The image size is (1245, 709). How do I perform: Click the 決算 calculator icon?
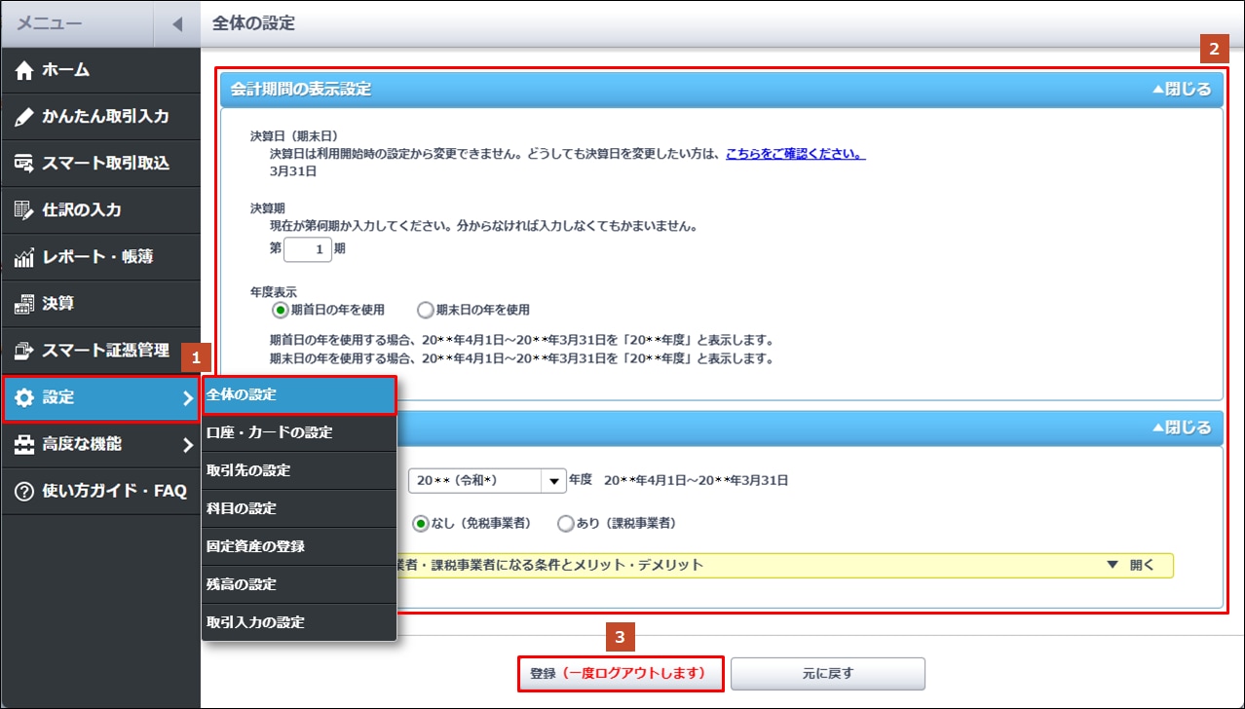click(24, 304)
